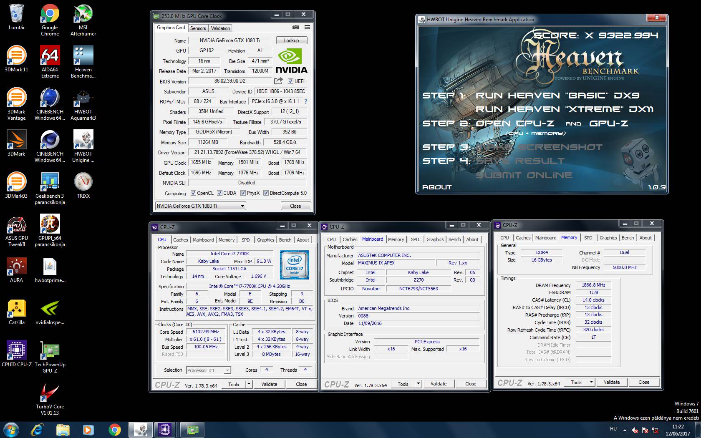Open Graphics tab in CPU-Z Memory window
Image resolution: width=701 pixels, height=438 pixels.
pyautogui.click(x=608, y=238)
